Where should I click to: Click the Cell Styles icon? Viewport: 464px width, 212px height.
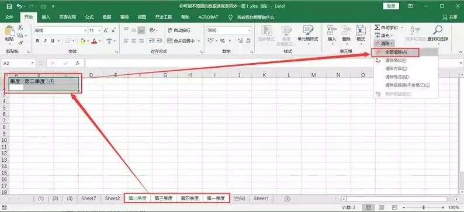[308, 30]
